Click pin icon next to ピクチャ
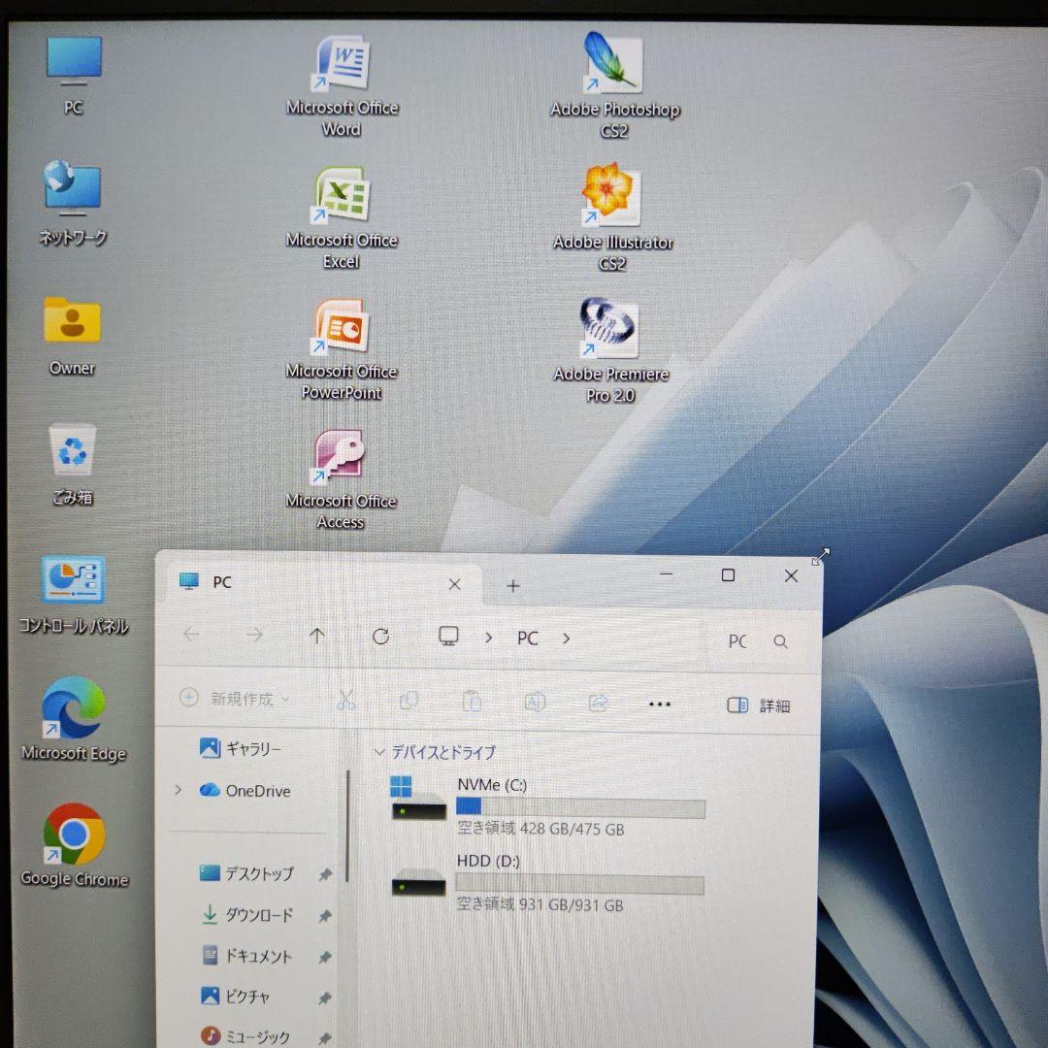1048x1048 pixels. click(325, 999)
